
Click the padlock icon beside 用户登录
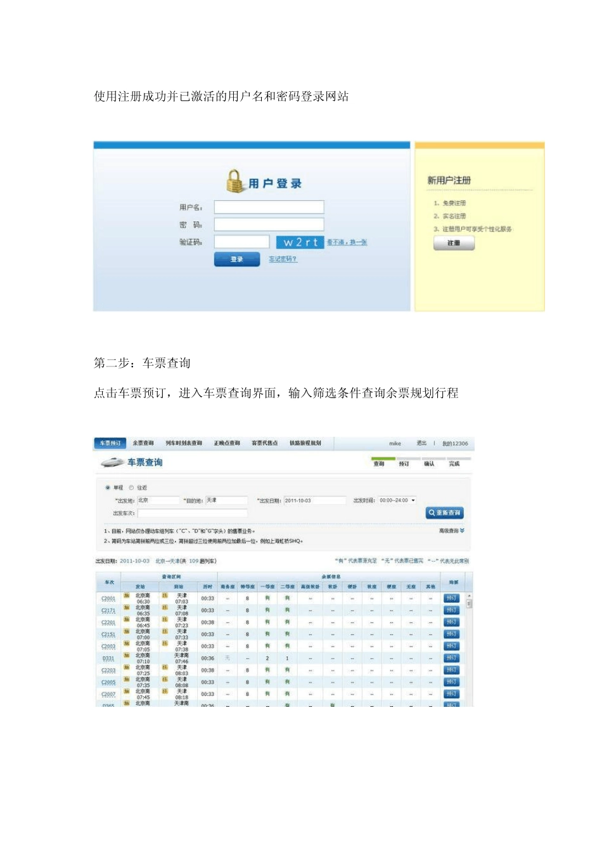point(235,181)
